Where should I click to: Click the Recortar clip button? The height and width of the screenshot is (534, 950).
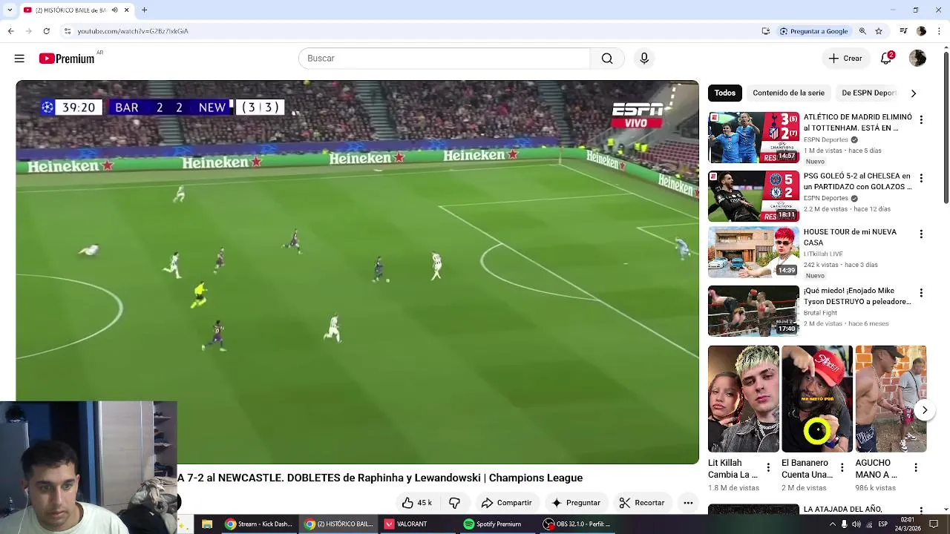pyautogui.click(x=642, y=503)
